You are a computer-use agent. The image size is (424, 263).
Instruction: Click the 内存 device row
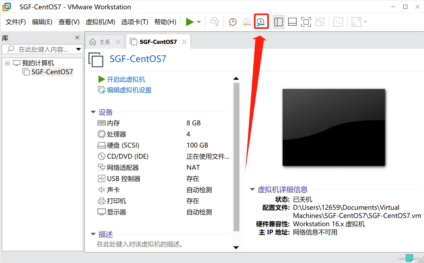163,123
